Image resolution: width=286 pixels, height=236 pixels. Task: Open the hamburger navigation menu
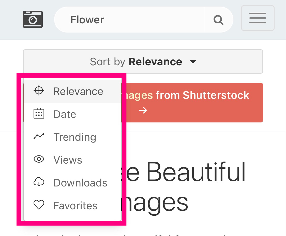(258, 18)
